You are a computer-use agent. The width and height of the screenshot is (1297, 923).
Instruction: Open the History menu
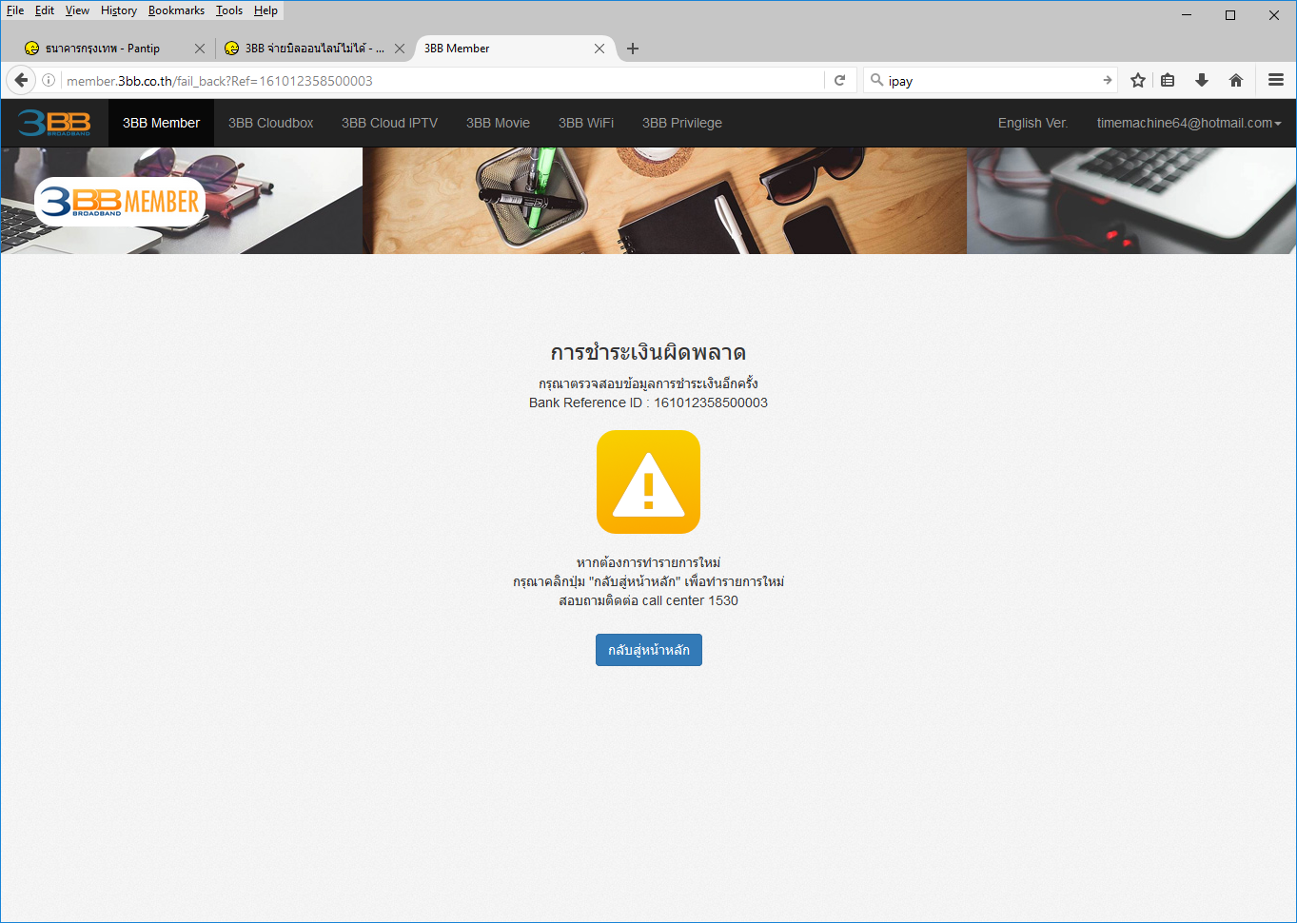coord(119,10)
